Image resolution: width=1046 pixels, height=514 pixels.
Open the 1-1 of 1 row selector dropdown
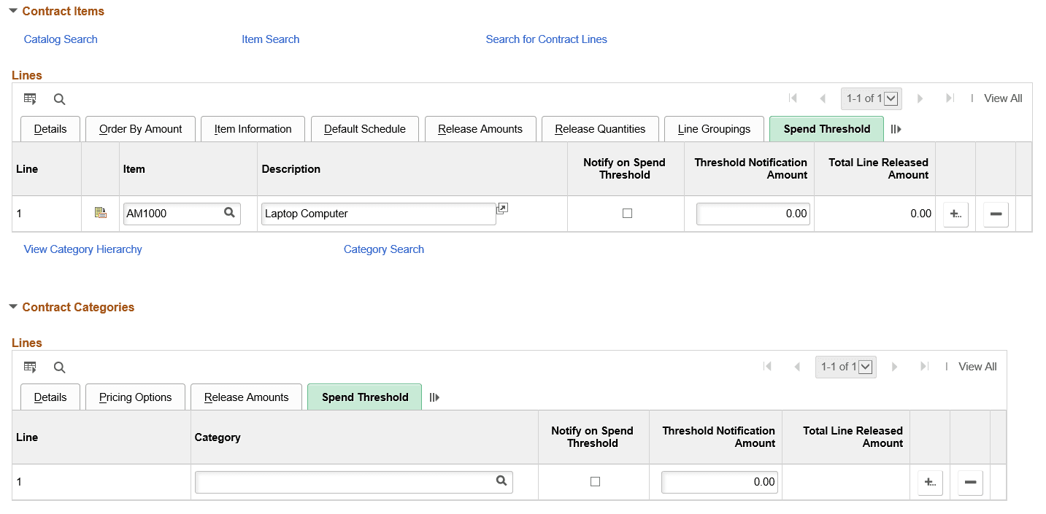tap(891, 98)
